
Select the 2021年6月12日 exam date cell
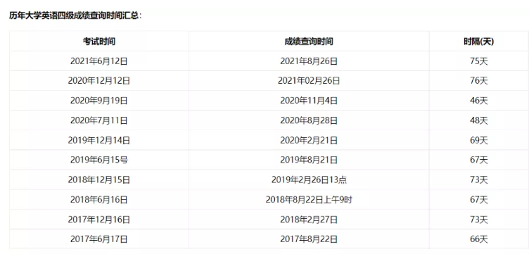(99, 61)
